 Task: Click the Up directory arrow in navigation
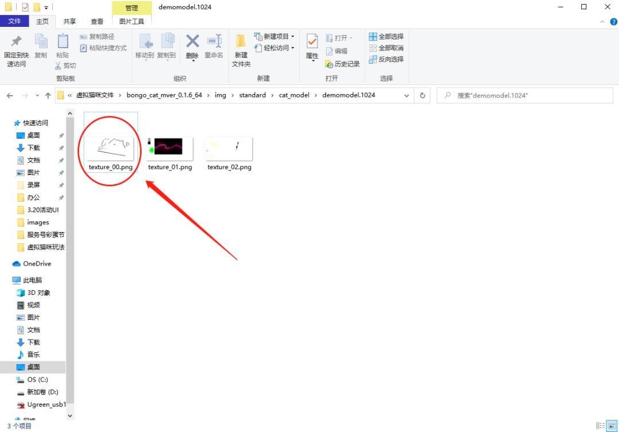[48, 95]
